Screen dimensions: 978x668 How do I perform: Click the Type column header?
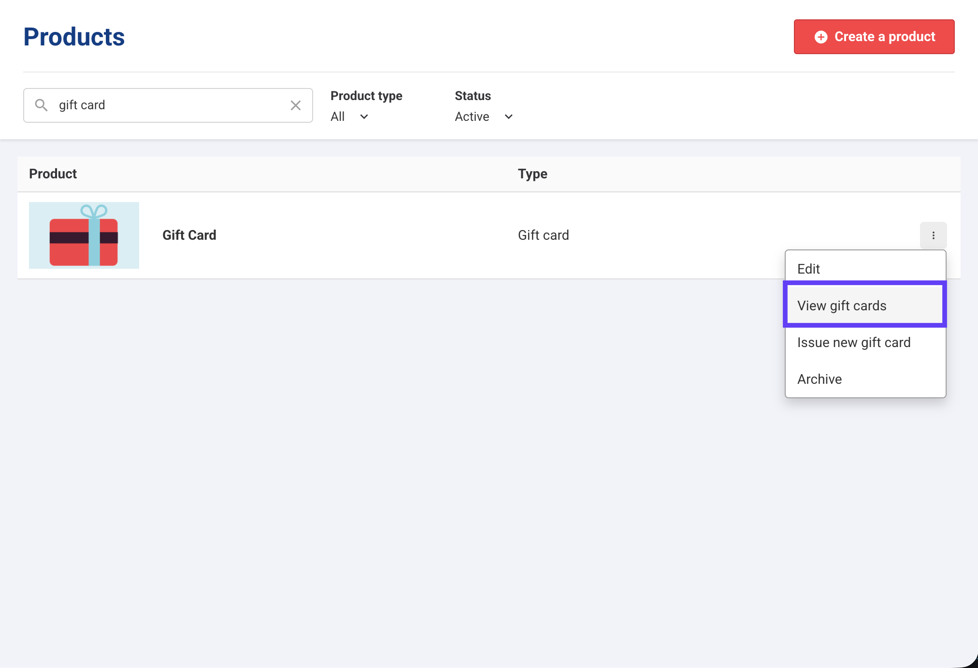532,174
